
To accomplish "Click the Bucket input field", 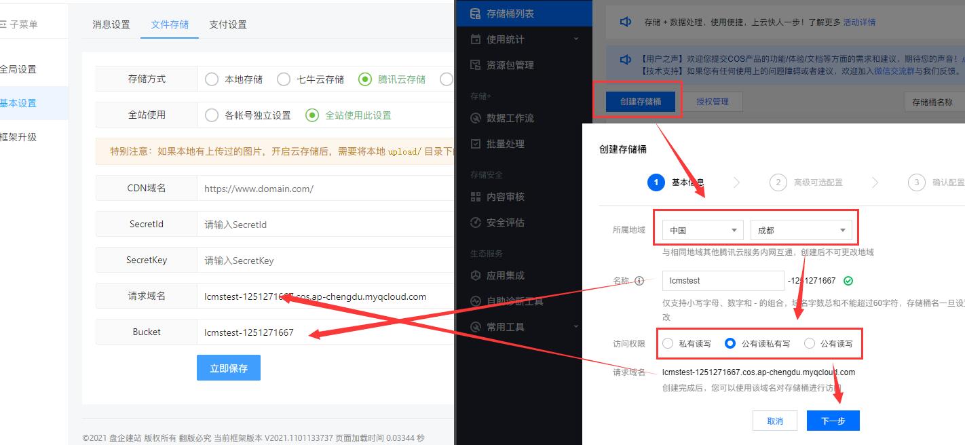I will coord(325,332).
